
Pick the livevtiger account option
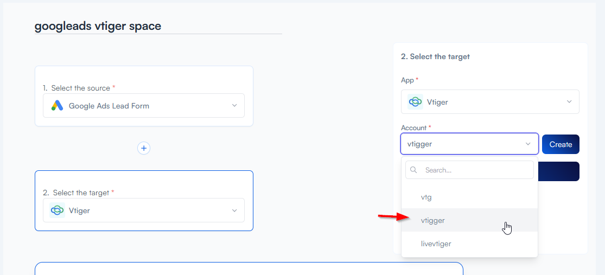click(x=436, y=244)
